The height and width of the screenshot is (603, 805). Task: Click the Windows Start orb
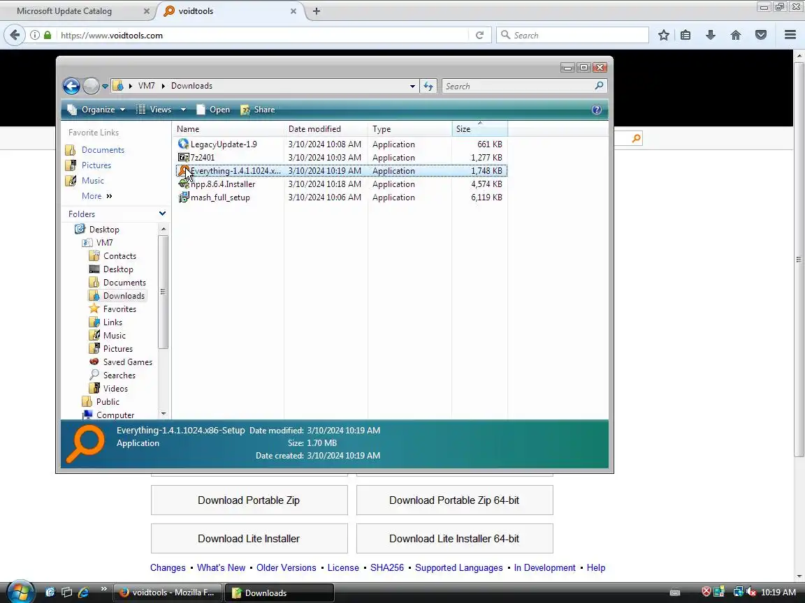point(20,593)
